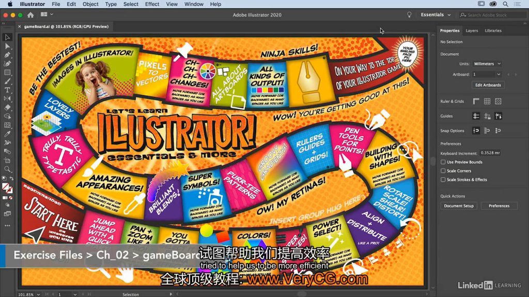
Task: Toggle the document grid display
Action: [487, 101]
